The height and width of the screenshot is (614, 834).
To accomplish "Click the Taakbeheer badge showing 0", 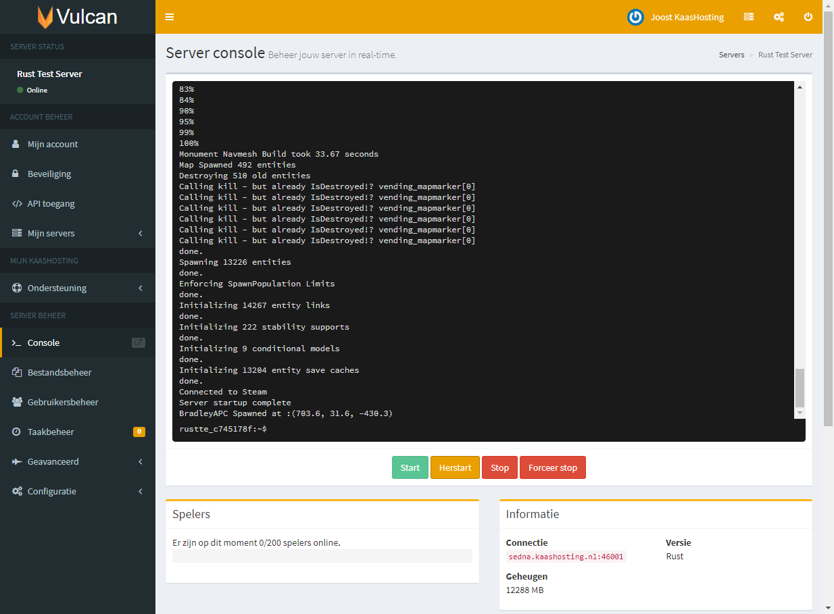I will coord(139,432).
